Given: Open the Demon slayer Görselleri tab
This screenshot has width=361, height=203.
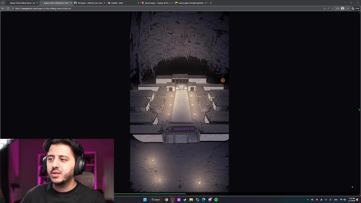Looking at the screenshot, I should (x=191, y=3).
